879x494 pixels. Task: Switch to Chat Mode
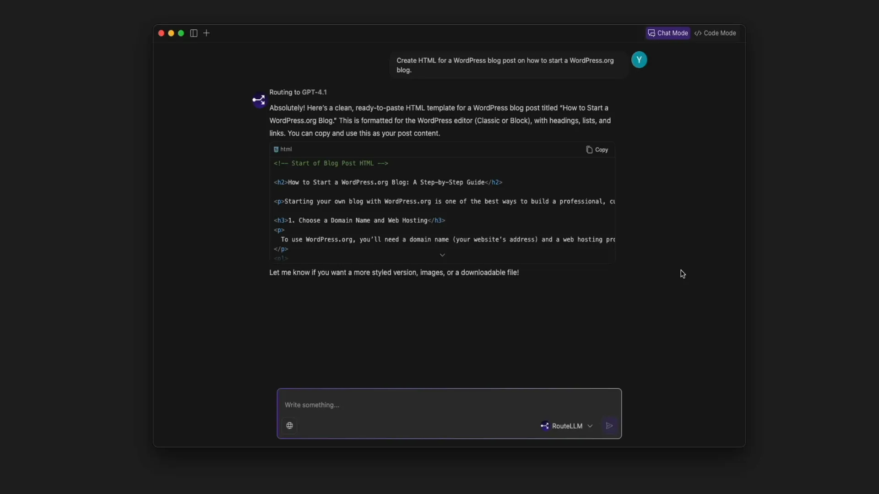[x=667, y=33]
